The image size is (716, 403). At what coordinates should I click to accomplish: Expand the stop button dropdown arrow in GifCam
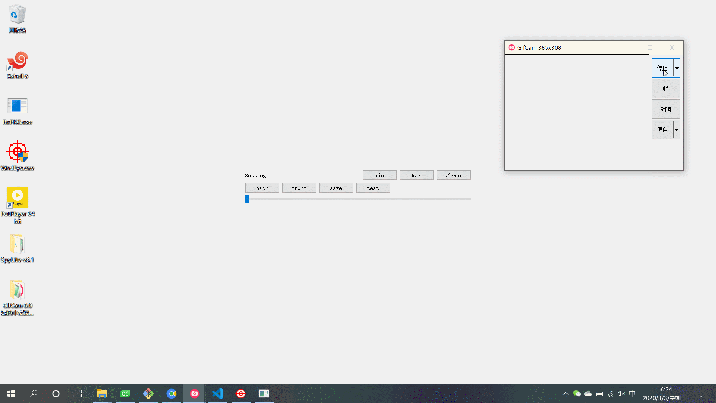[676, 68]
